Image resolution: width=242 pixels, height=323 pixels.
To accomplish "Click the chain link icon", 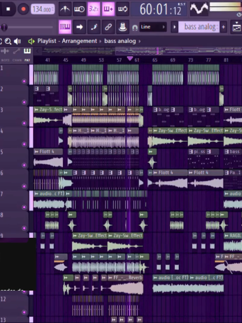I will 108,27.
